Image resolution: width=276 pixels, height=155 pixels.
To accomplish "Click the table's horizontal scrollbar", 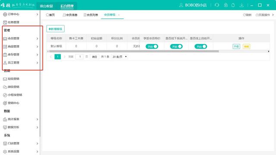I will (x=134, y=51).
